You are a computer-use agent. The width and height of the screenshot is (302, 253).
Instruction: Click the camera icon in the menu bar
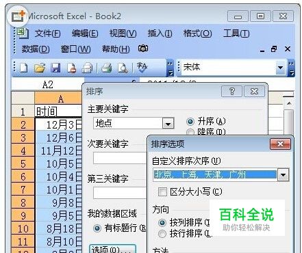click(x=143, y=49)
